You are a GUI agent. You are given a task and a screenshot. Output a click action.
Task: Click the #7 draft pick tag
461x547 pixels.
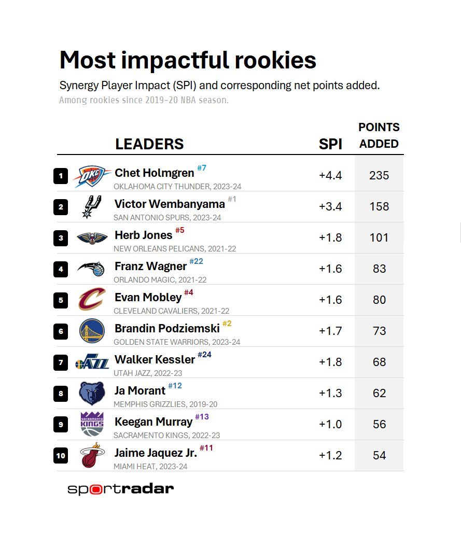click(x=202, y=168)
